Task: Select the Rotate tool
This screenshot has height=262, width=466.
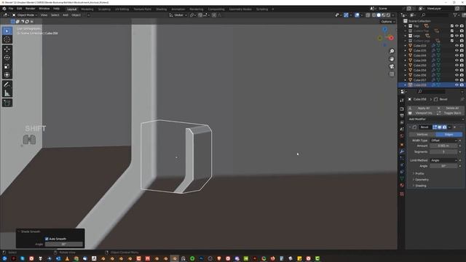Action: pos(7,57)
